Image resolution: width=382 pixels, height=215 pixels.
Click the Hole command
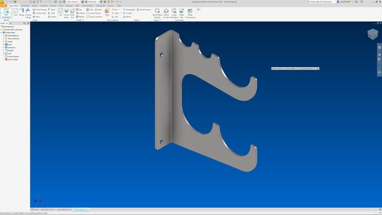point(90,10)
